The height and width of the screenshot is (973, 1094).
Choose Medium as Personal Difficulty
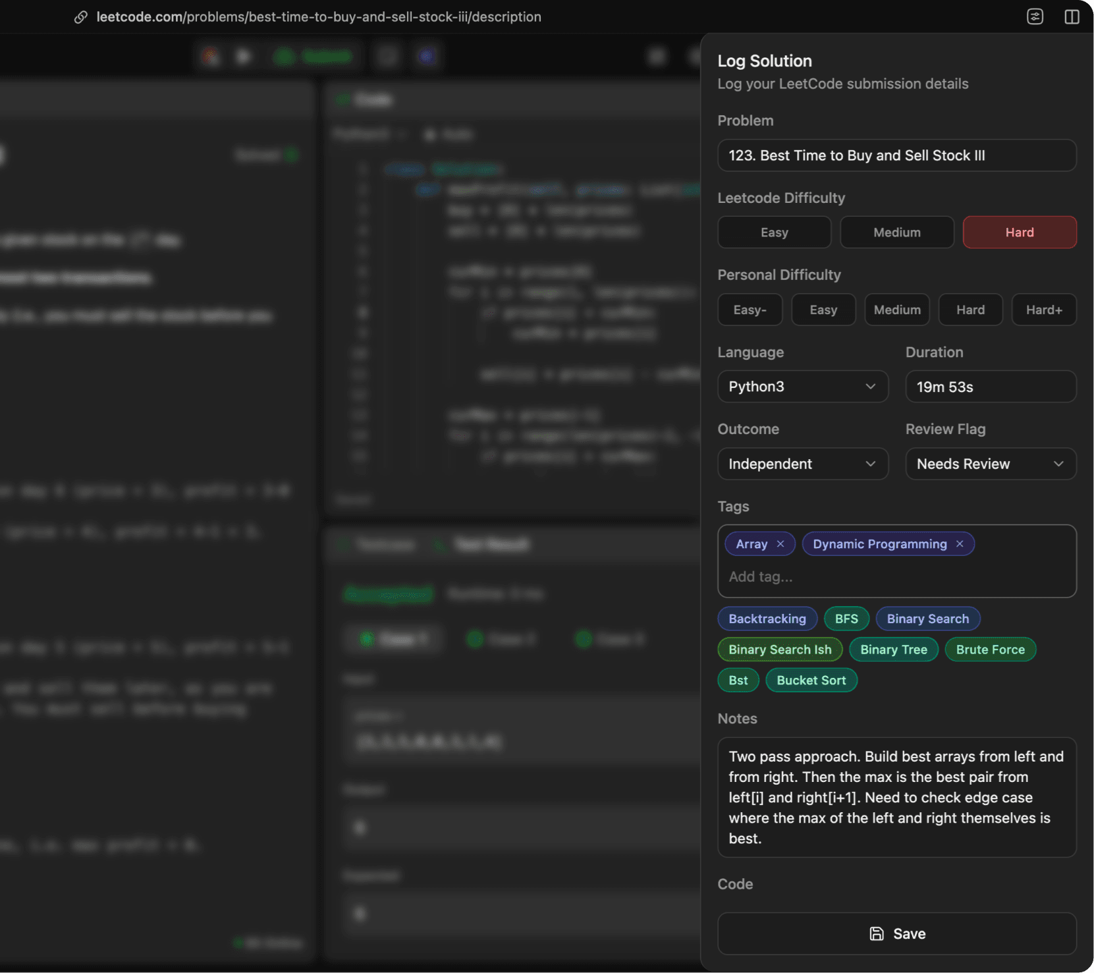pyautogui.click(x=897, y=310)
